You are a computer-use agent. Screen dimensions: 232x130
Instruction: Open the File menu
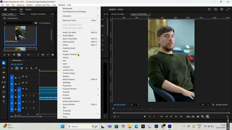point(3,5)
